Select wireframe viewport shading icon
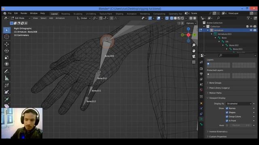The image size is (259, 145). [x=172, y=18]
